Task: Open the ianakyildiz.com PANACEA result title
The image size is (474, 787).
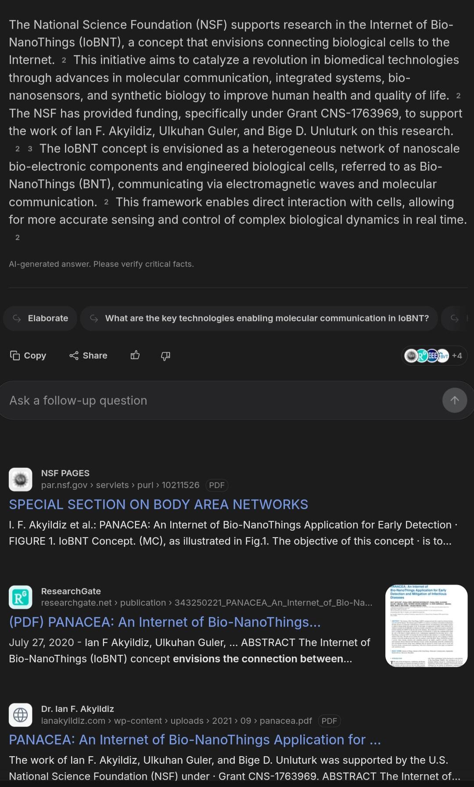Action: tap(195, 740)
